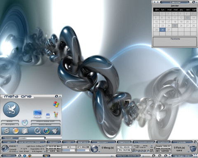The image size is (198, 158).
Task: Launch QuickTime from the meta one dock
Action: tap(38, 131)
